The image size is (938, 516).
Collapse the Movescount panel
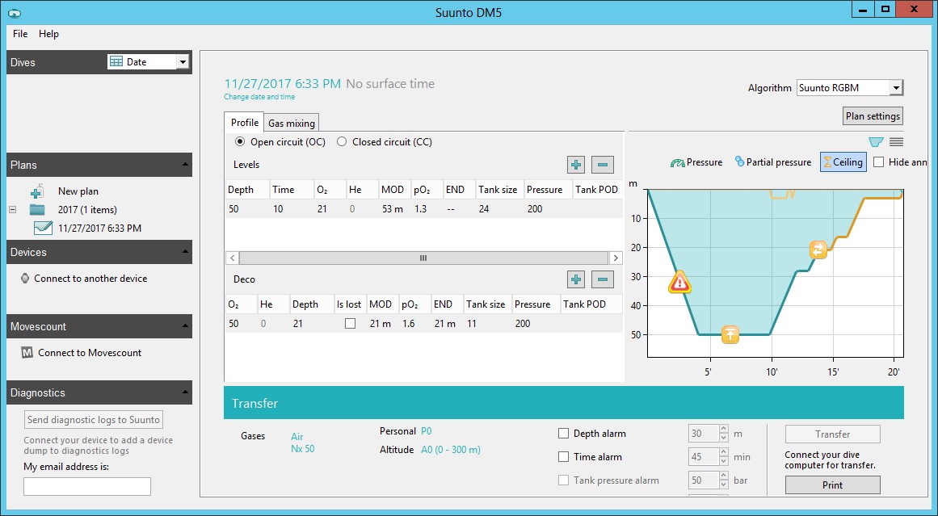coord(185,326)
